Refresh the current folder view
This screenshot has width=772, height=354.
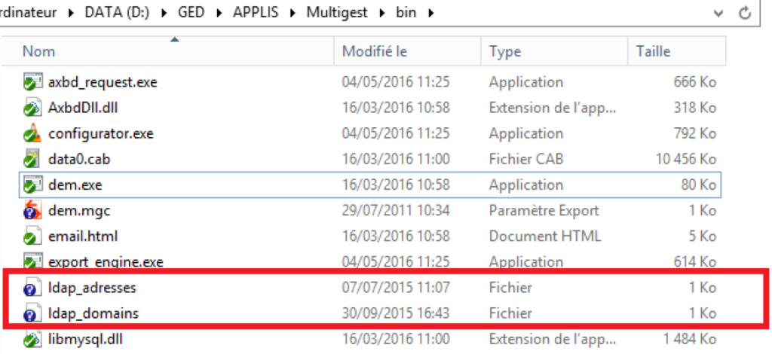pyautogui.click(x=745, y=13)
